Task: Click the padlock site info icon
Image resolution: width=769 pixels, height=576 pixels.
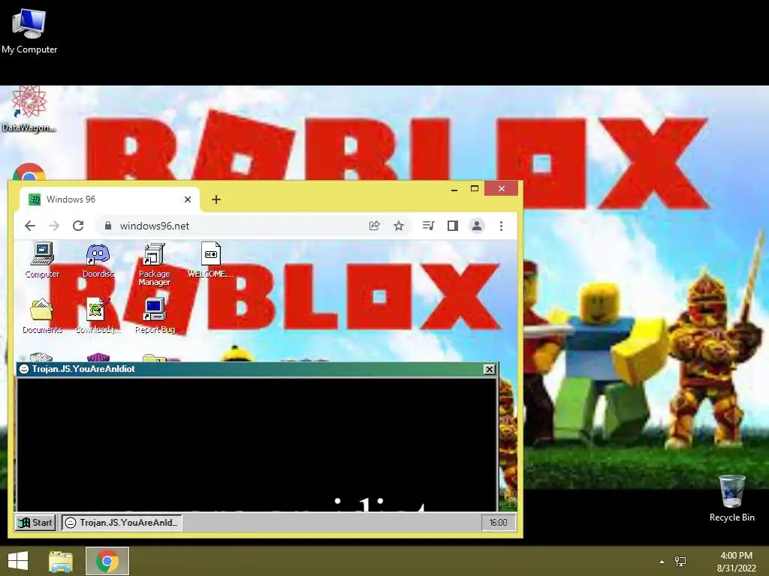Action: [108, 225]
